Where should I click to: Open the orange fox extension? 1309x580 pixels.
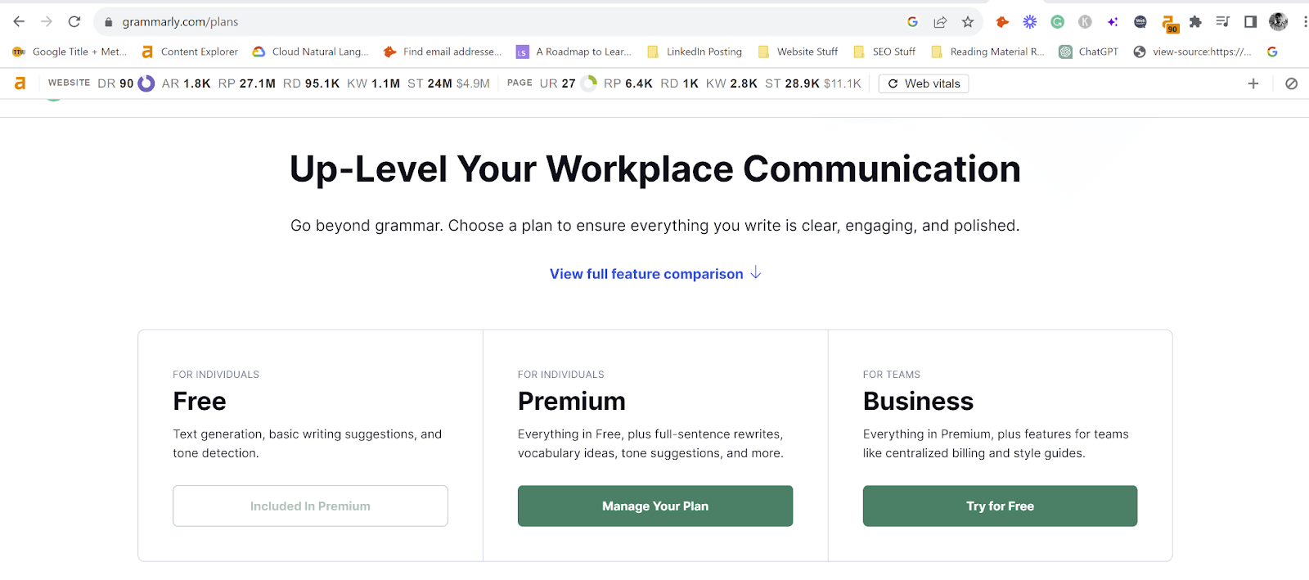tap(1002, 22)
